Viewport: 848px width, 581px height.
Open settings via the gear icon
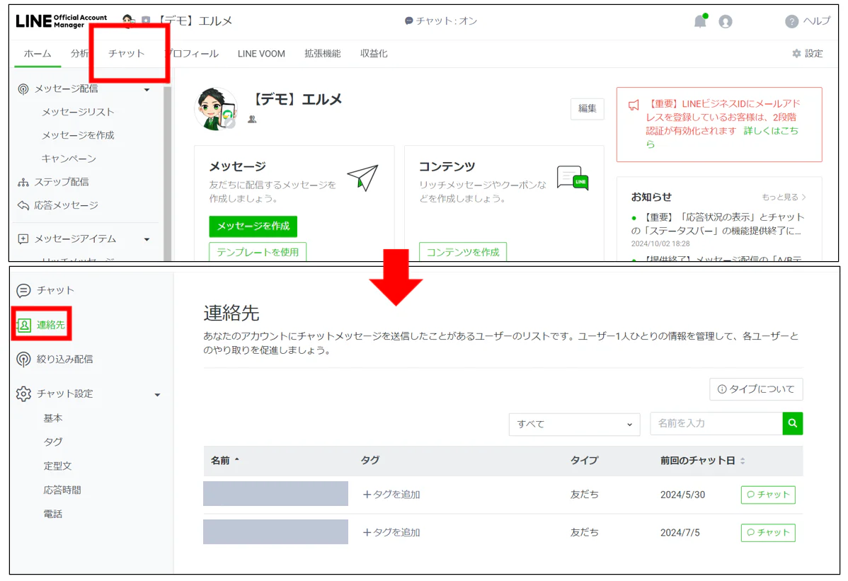click(796, 54)
